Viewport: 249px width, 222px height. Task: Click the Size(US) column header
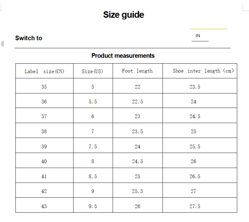pyautogui.click(x=93, y=71)
